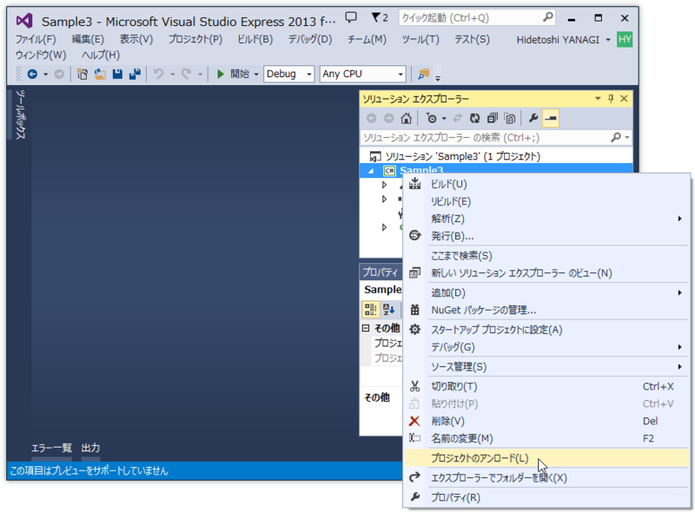Switch to the 出力 tab
The width and height of the screenshot is (695, 512).
91,448
